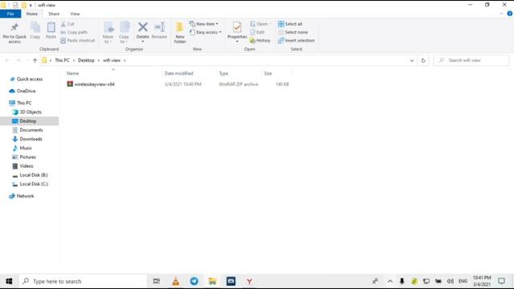Image resolution: width=514 pixels, height=289 pixels.
Task: Switch to the Home ribbon tab
Action: [32, 14]
